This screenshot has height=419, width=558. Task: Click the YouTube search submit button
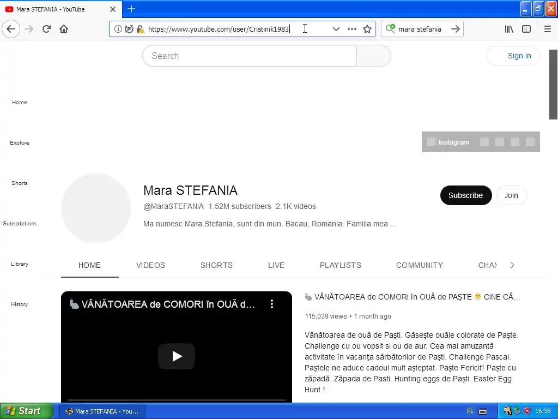click(374, 56)
